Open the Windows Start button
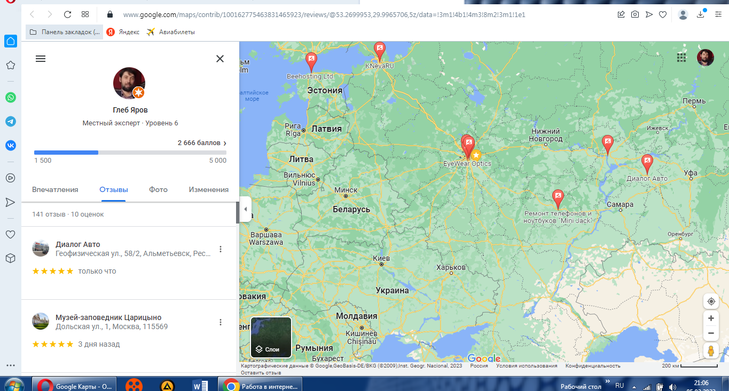The height and width of the screenshot is (391, 729). pyautogui.click(x=14, y=385)
